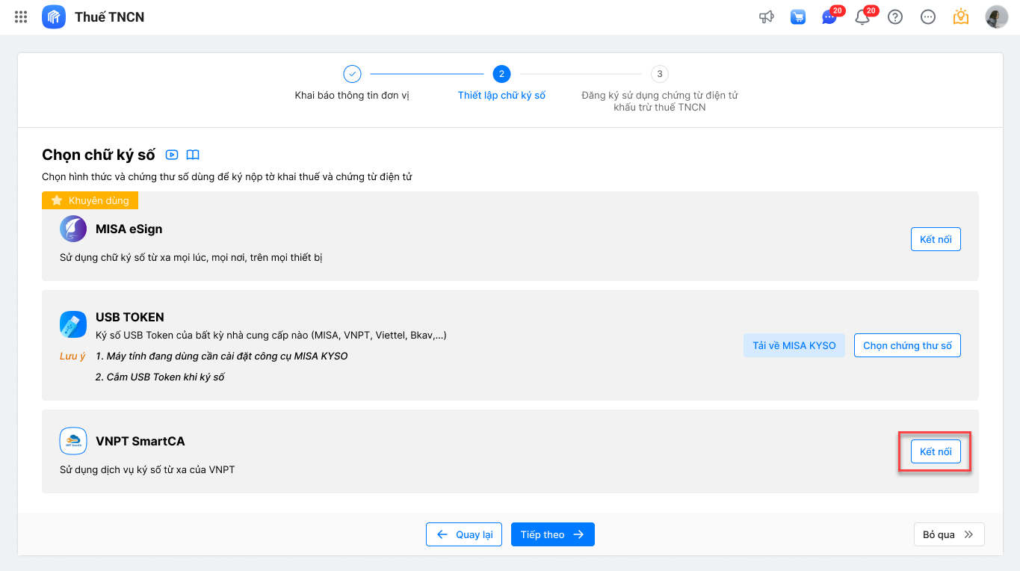Open the user manual book icon
Image resolution: width=1020 pixels, height=571 pixels.
193,155
